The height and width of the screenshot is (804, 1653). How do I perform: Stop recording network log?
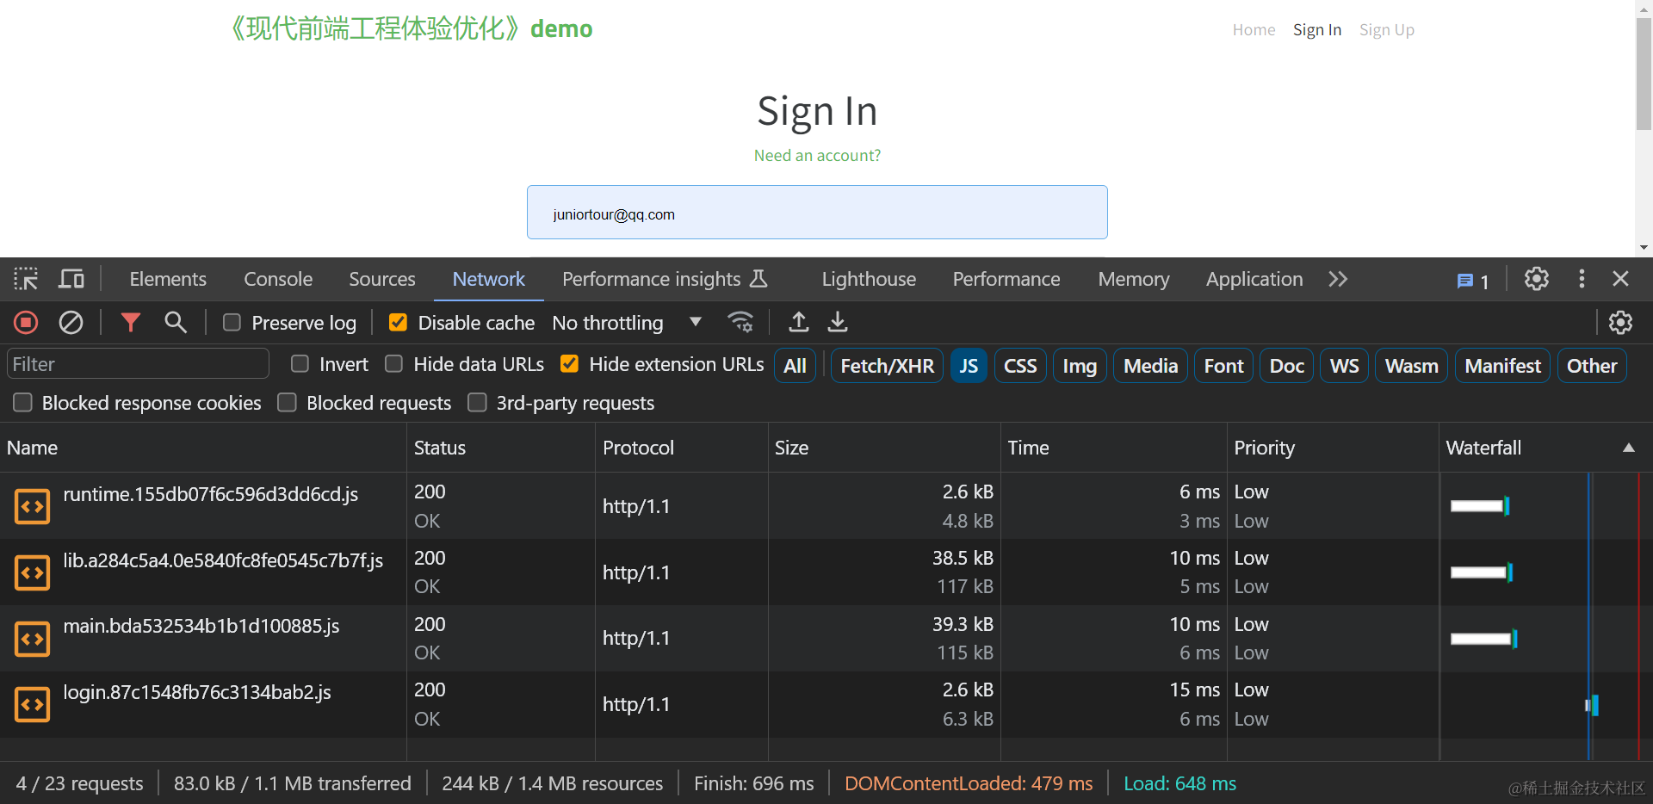pyautogui.click(x=26, y=323)
